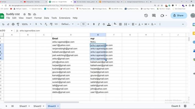
Task: Switch to Sheet2 tab
Action: pyautogui.click(x=37, y=106)
